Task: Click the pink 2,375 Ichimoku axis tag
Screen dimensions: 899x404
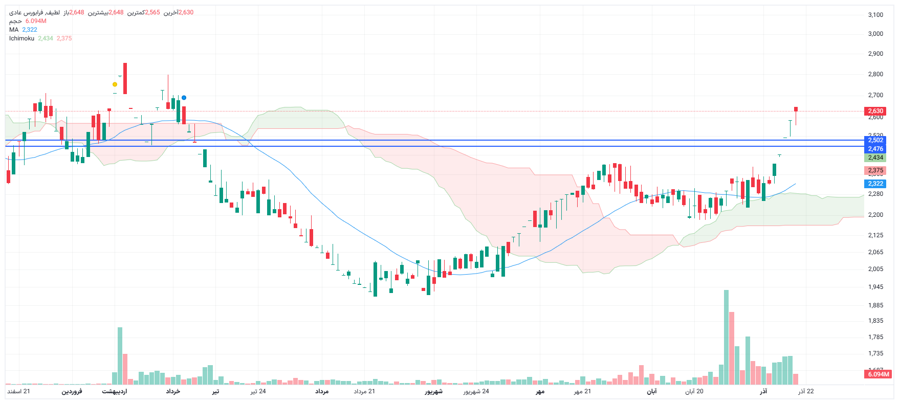Action: coord(875,170)
